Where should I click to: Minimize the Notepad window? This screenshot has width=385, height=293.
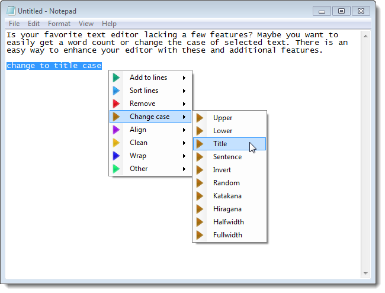(322, 11)
